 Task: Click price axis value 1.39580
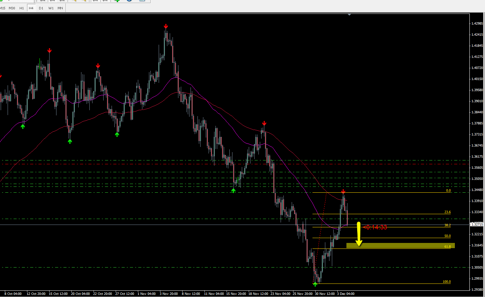click(477, 90)
